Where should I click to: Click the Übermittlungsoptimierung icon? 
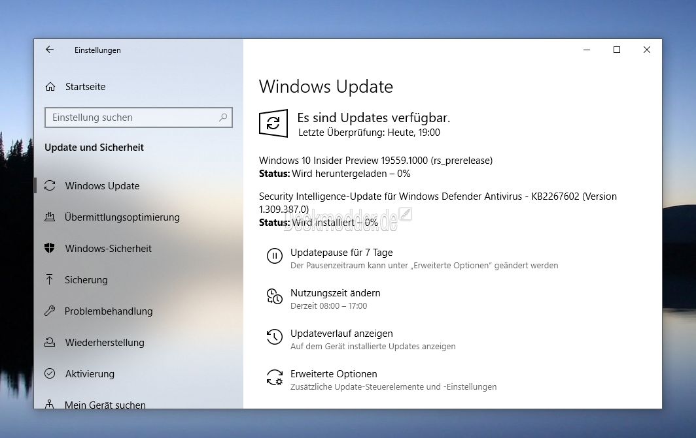(50, 217)
